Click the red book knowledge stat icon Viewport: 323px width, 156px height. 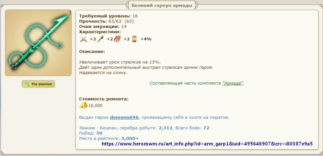[117, 39]
